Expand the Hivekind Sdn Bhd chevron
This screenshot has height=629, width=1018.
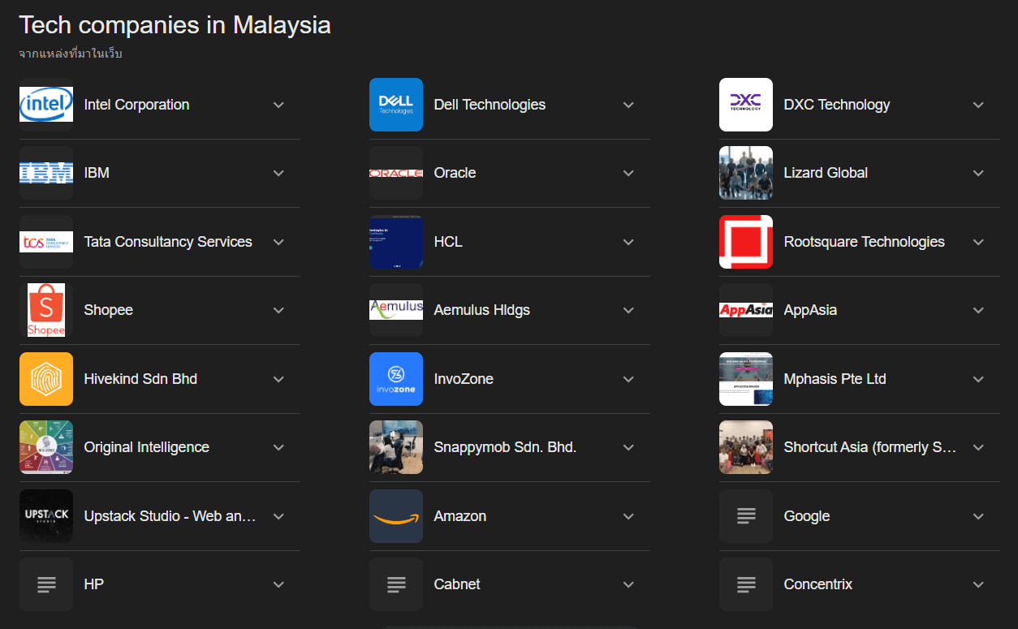point(278,379)
